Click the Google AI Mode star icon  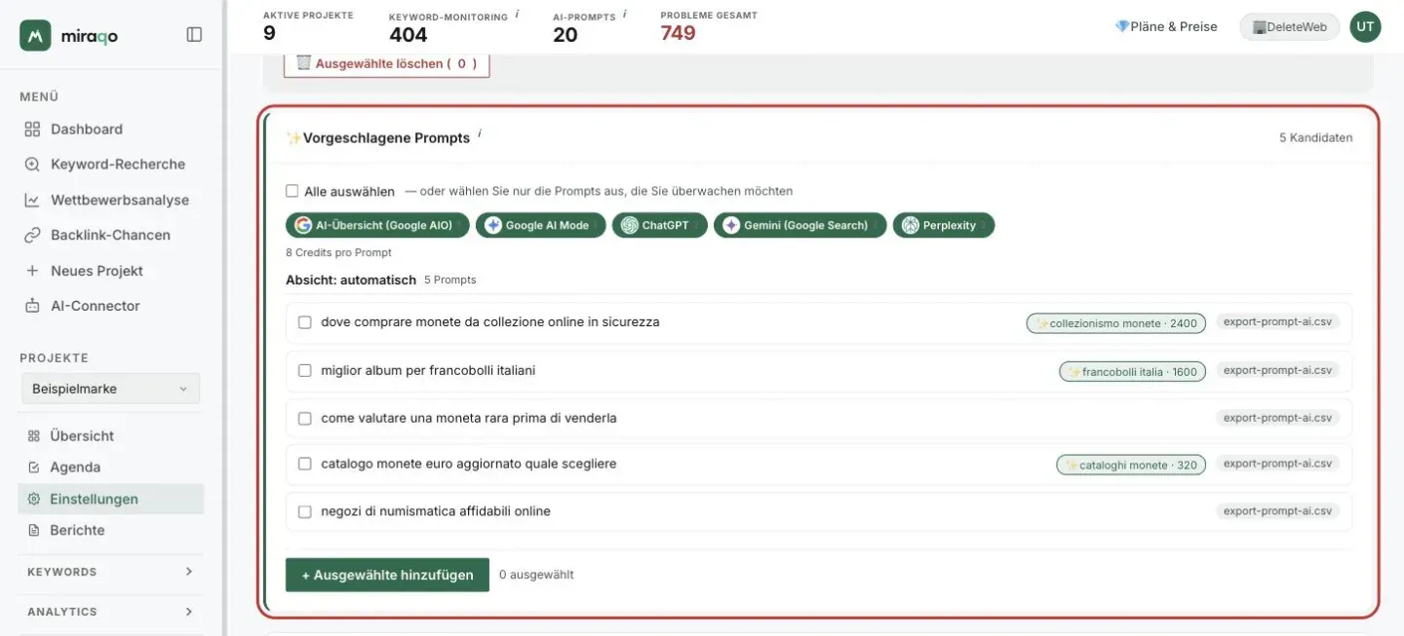493,225
